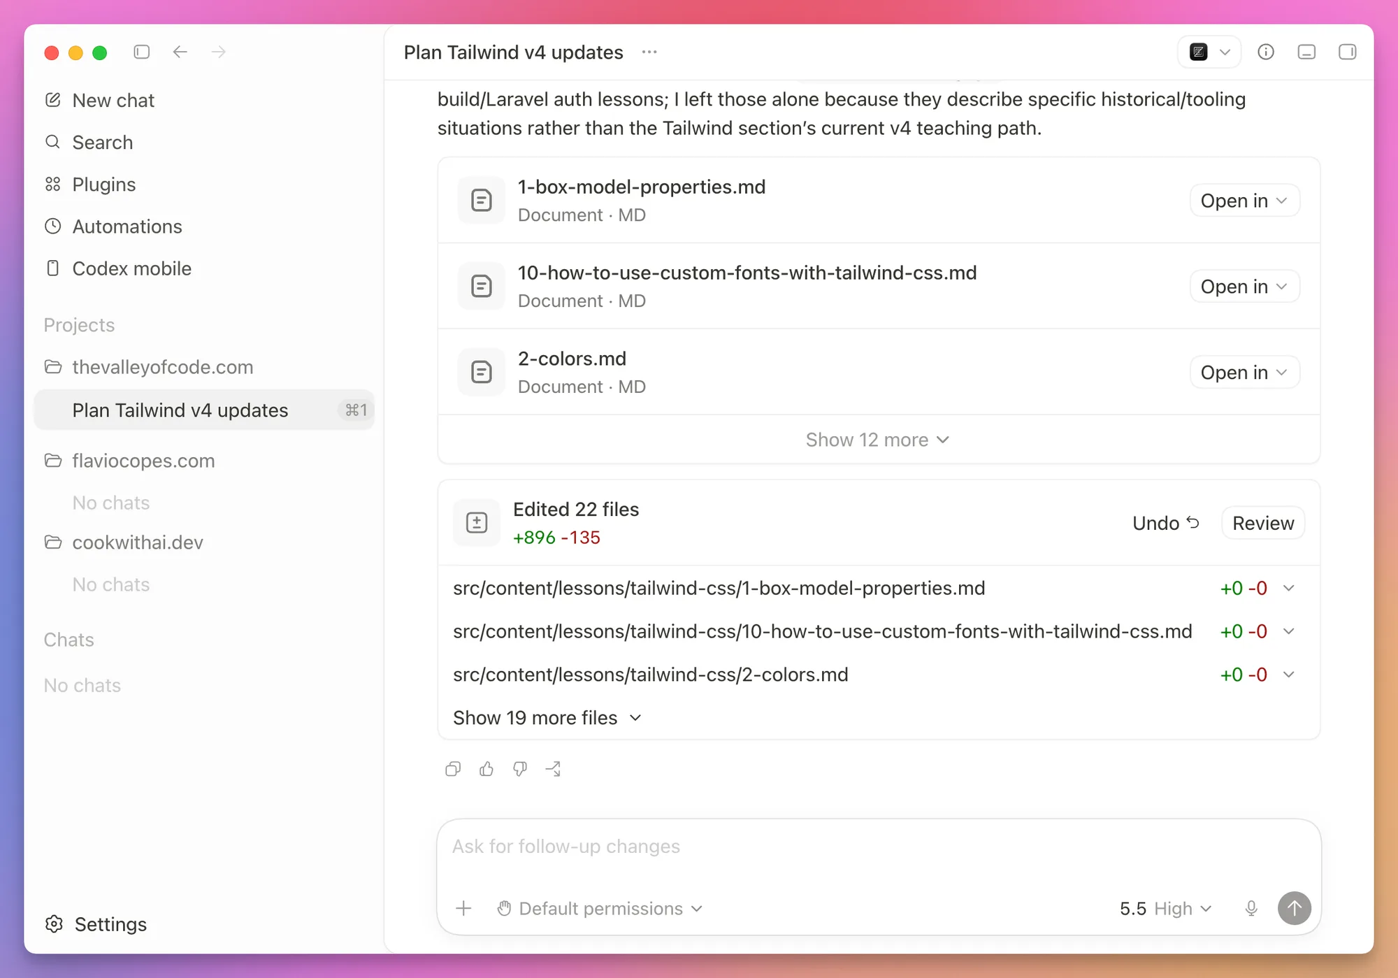Toggle the bottom panel view
The height and width of the screenshot is (978, 1398).
[x=1306, y=52]
